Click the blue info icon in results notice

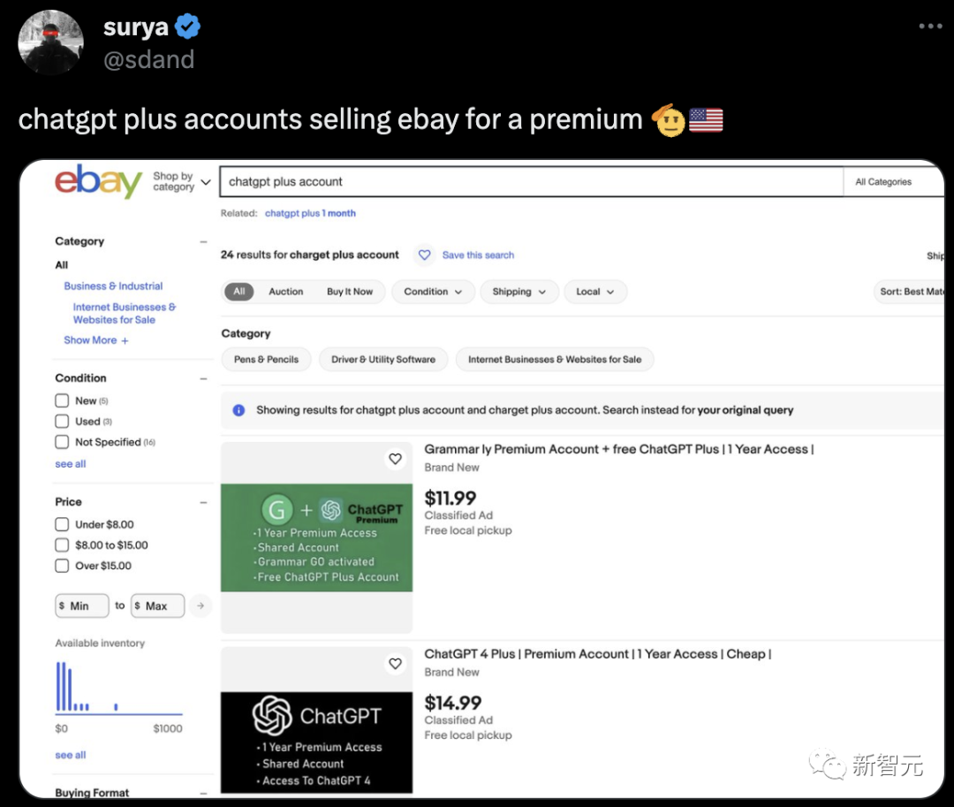click(x=238, y=410)
